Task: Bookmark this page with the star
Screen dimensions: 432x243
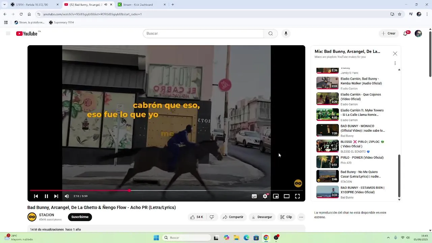Action: [x=400, y=14]
